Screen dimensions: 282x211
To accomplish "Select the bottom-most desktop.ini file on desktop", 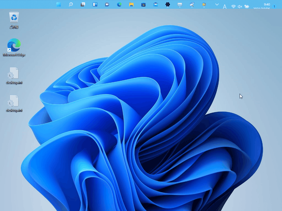I will pyautogui.click(x=14, y=104).
